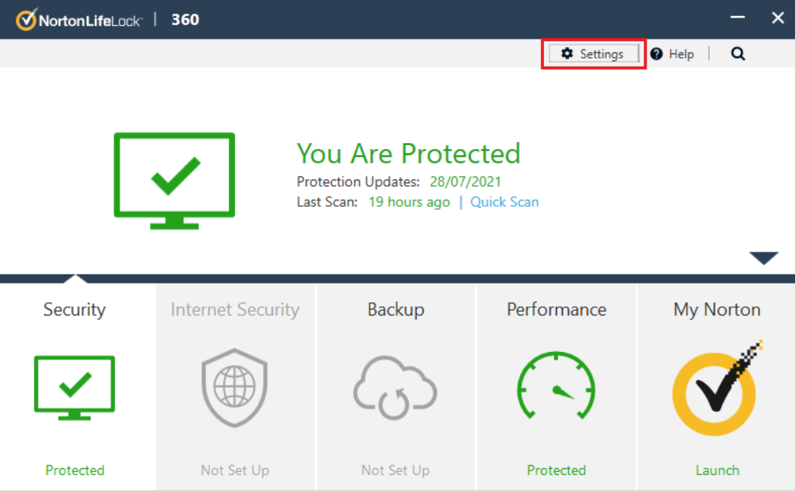Click Launch under My Norton
The height and width of the screenshot is (491, 795).
717,470
